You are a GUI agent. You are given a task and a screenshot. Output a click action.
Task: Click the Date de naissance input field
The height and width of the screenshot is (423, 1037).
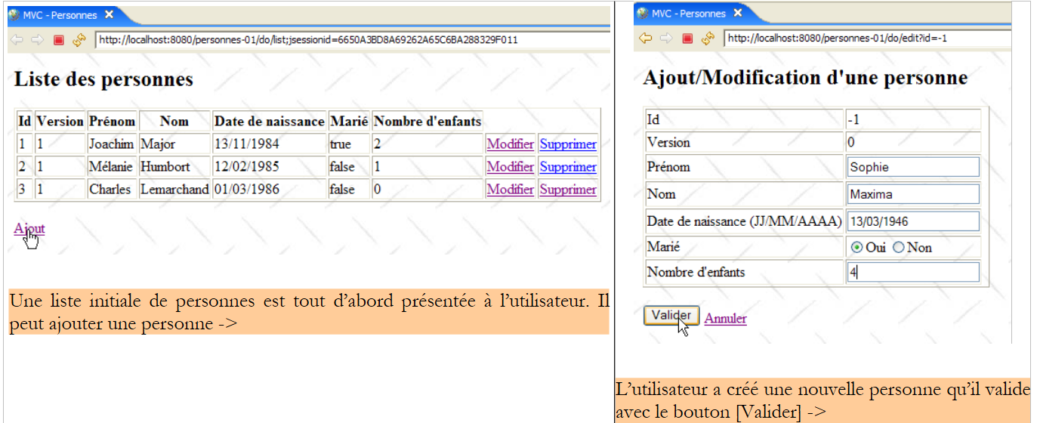tap(912, 221)
